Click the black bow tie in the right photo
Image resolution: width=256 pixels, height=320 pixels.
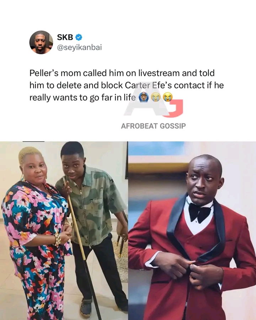coord(199,212)
